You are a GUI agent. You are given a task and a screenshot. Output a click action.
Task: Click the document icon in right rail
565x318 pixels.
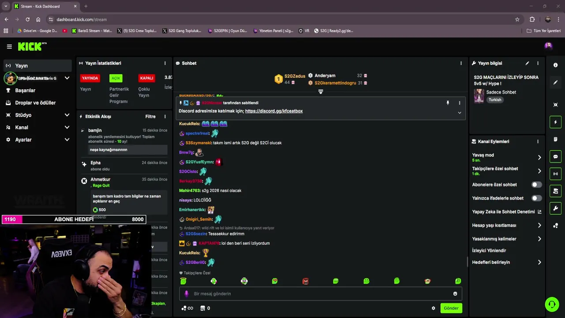pos(555,139)
